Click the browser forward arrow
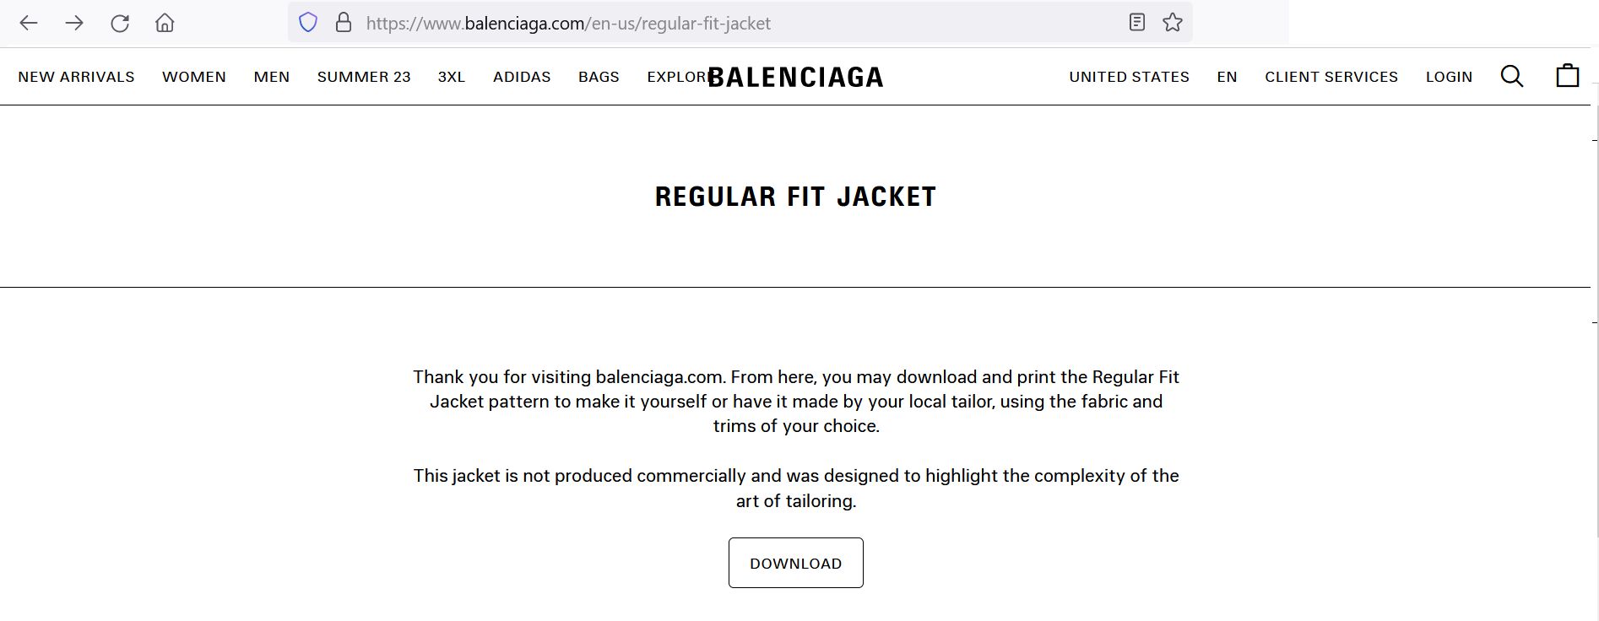This screenshot has width=1599, height=621. (x=74, y=23)
